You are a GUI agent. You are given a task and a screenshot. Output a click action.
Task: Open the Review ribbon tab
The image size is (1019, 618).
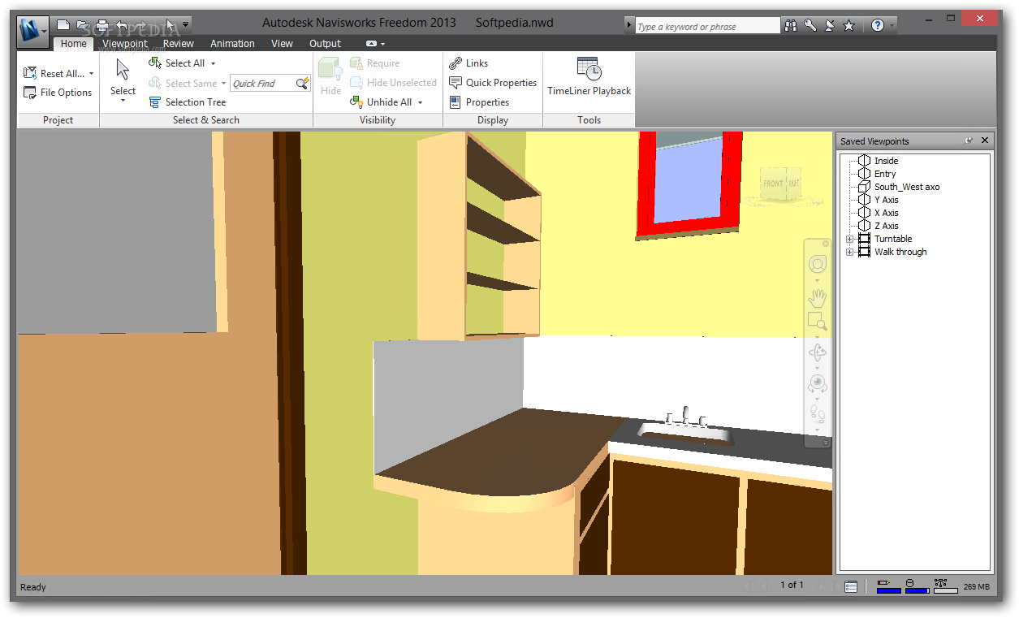pyautogui.click(x=179, y=44)
